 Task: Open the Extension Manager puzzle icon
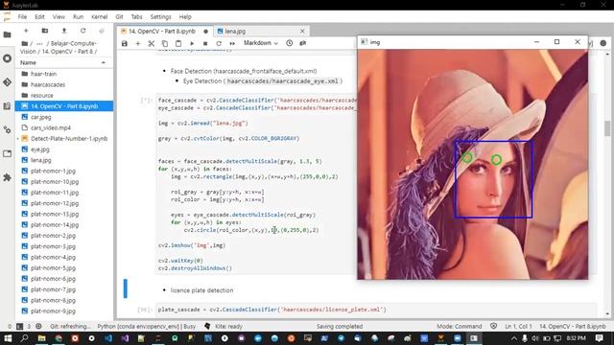pos(7,177)
